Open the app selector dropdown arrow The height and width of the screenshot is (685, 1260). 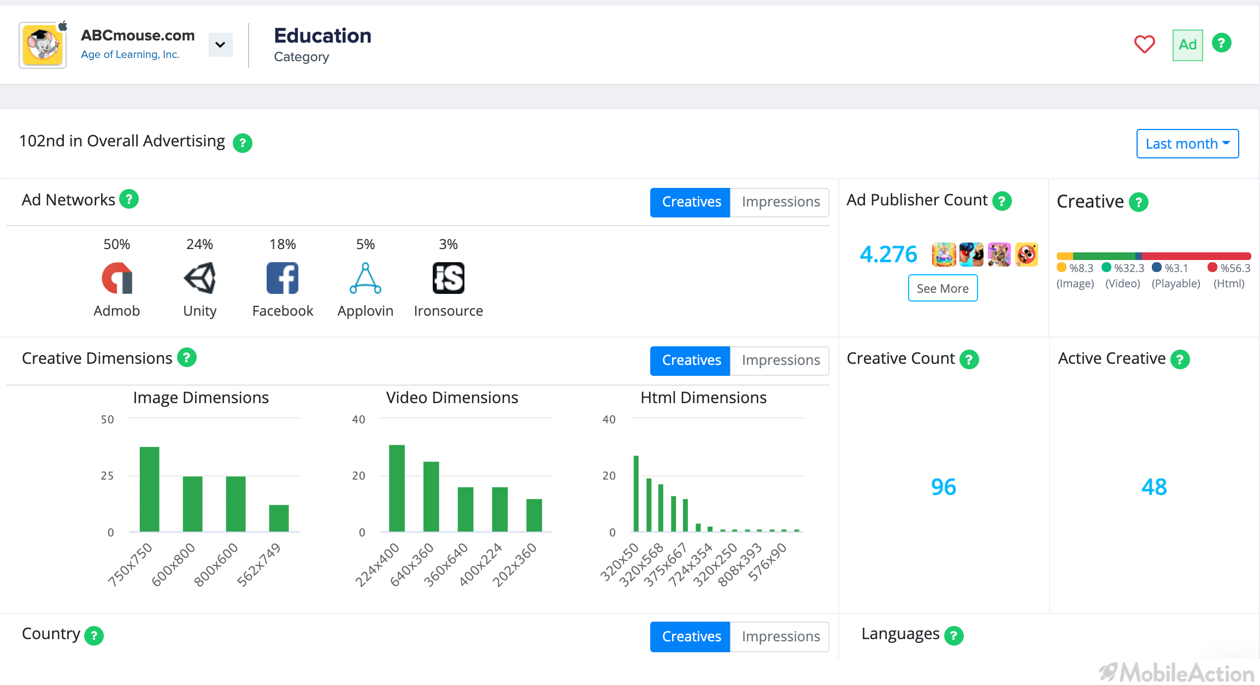[220, 45]
